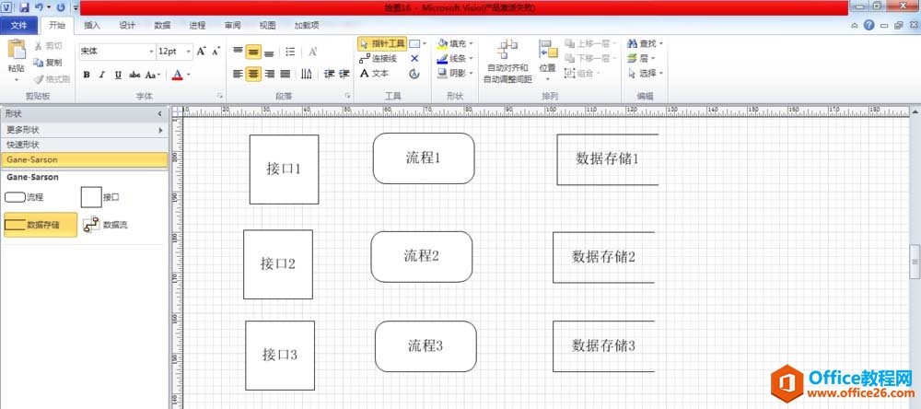Viewport: 921px width, 409px height.
Task: Toggle Italic formatting
Action: coord(102,75)
